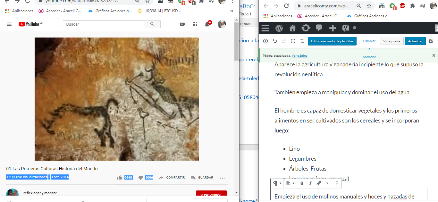Open content structure info icon
The image size is (438, 202).
point(293,41)
